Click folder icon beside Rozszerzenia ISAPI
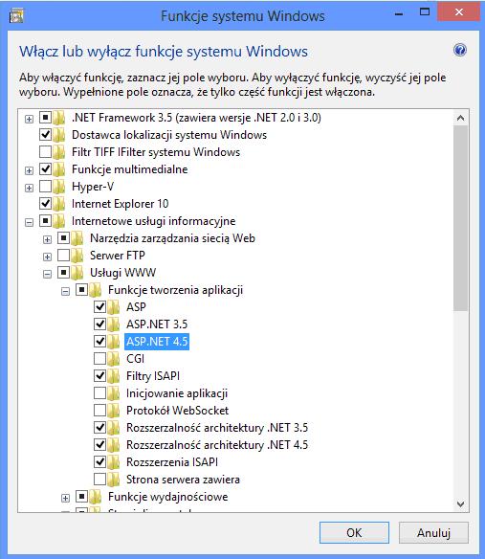 point(113,462)
